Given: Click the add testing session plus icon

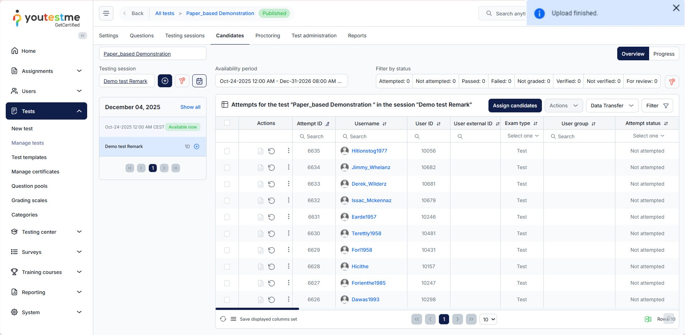Looking at the screenshot, I should tap(165, 81).
